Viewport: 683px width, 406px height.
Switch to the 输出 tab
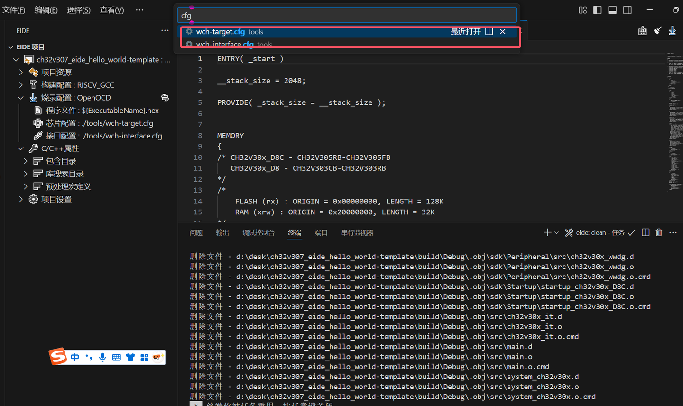(222, 232)
